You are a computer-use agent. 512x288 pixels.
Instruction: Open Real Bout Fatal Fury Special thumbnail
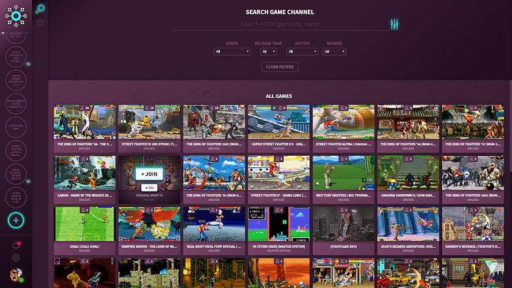[214, 224]
